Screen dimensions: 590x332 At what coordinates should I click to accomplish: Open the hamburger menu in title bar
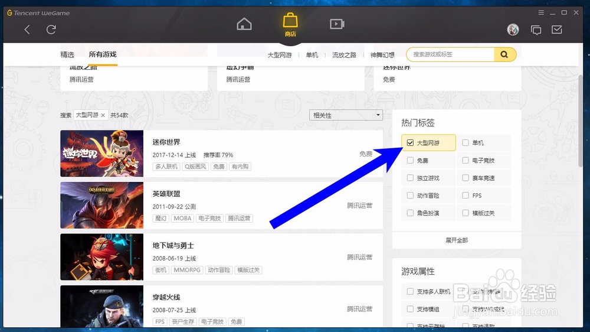click(x=541, y=12)
